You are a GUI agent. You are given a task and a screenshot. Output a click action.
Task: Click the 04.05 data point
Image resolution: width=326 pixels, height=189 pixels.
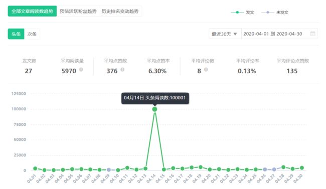[x=72, y=169]
